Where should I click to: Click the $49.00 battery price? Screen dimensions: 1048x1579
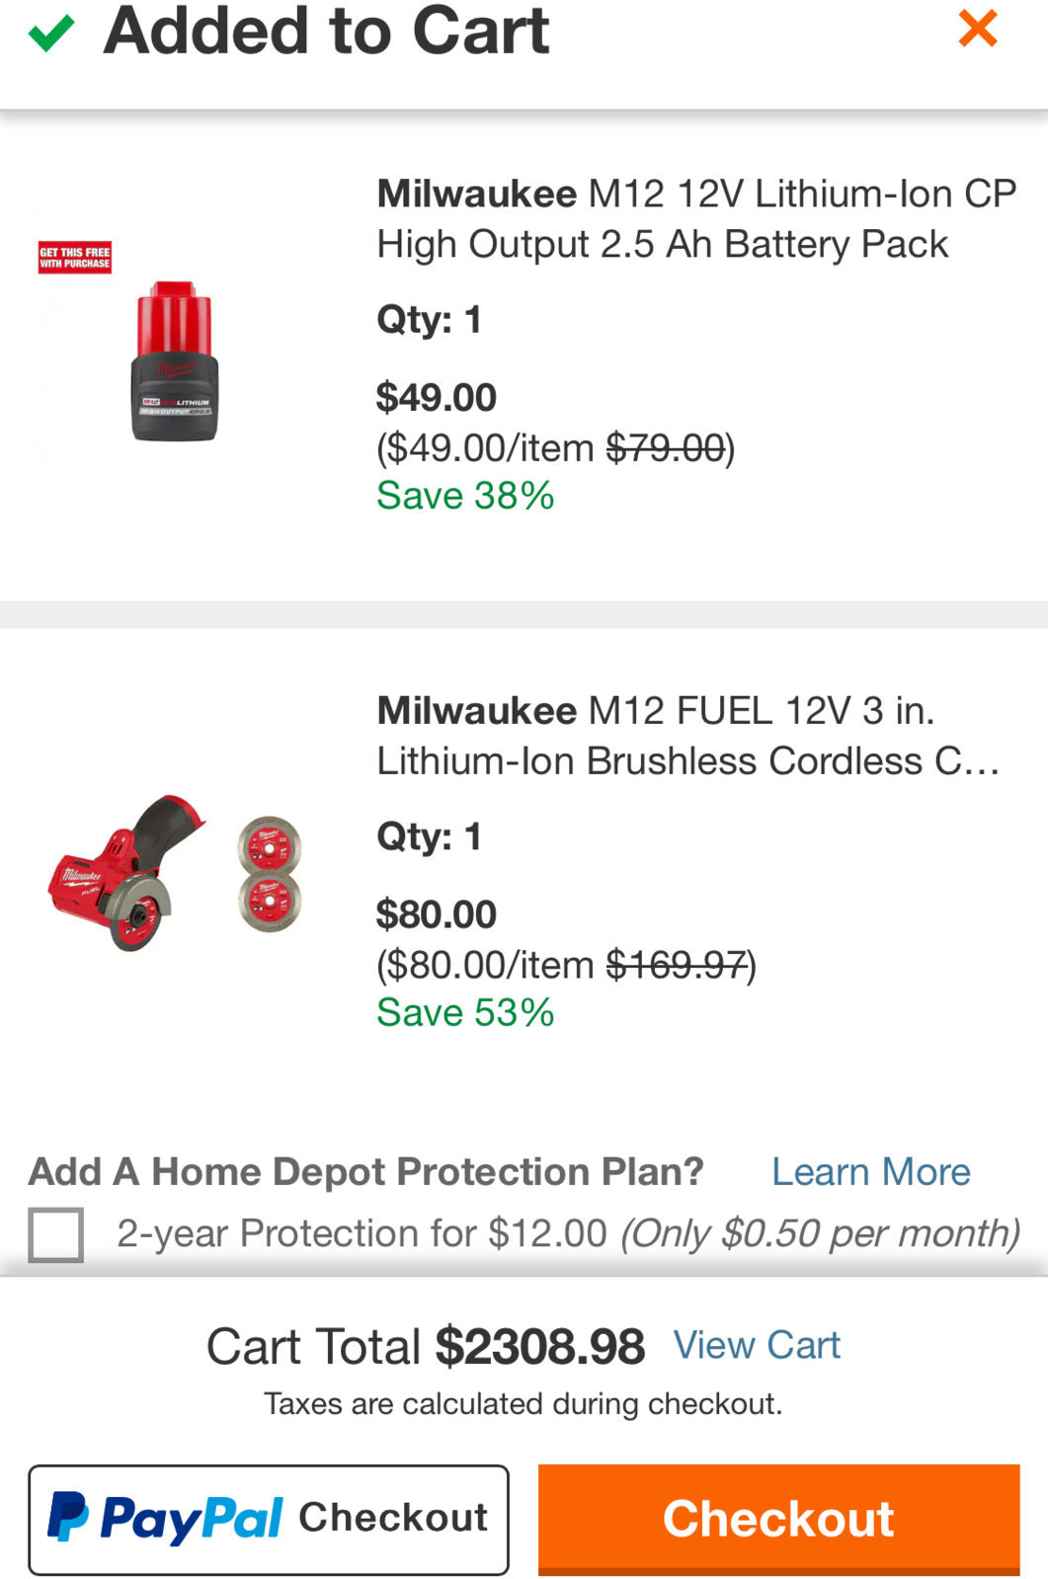pyautogui.click(x=437, y=398)
